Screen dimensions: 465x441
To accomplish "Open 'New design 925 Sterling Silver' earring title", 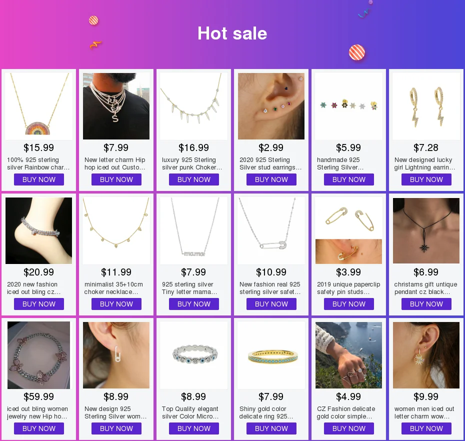I will pos(115,413).
